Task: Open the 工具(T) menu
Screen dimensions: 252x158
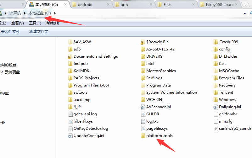Action: (35, 23)
